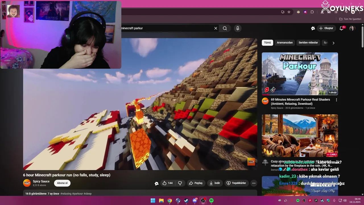Screen dimensions: 364x205
Task: Click inside the minecraft parkur search field
Action: click(166, 28)
